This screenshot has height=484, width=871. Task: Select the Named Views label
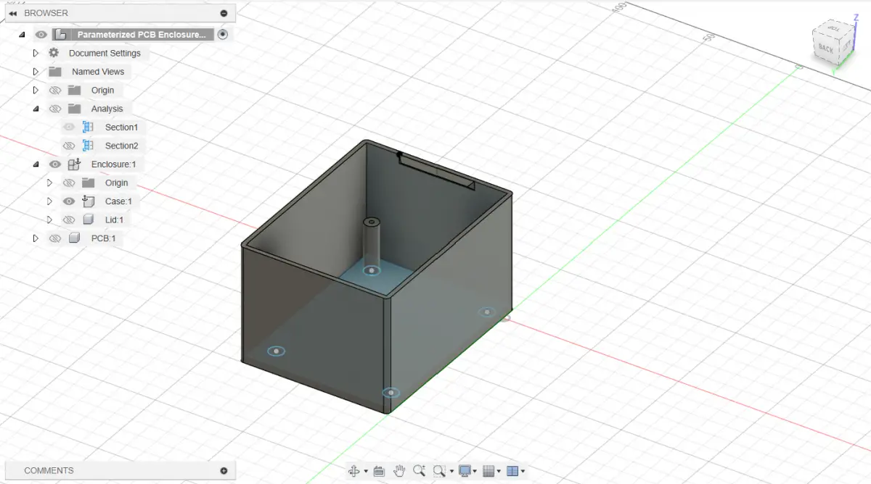pos(98,72)
